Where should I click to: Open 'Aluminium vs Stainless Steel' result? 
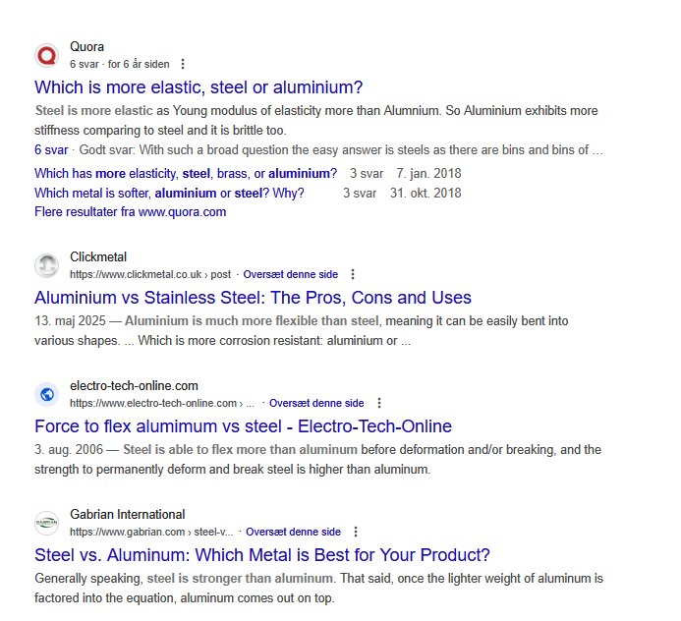coord(253,298)
